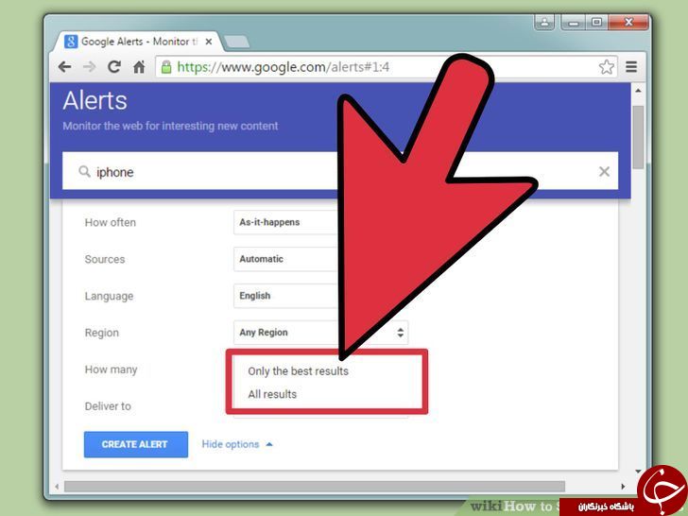Click the Deliver to label
The image size is (688, 516).
108,406
